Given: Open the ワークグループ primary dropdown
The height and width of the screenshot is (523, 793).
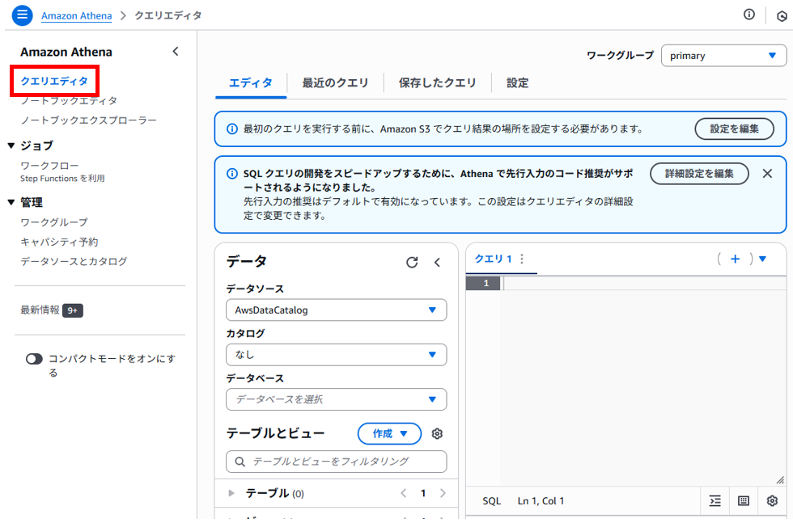Looking at the screenshot, I should click(x=723, y=56).
